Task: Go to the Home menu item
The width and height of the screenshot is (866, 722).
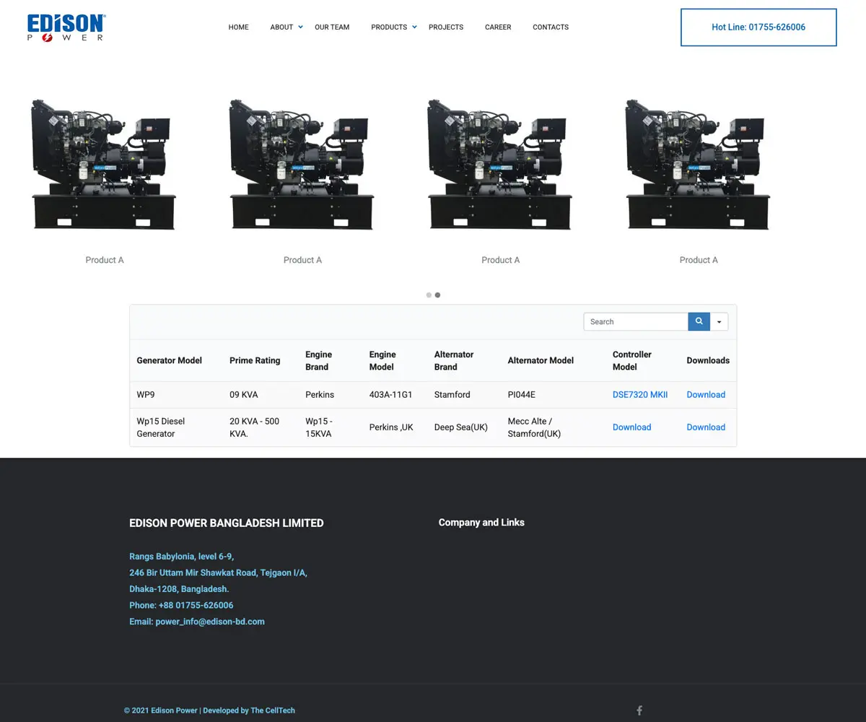Action: coord(238,27)
